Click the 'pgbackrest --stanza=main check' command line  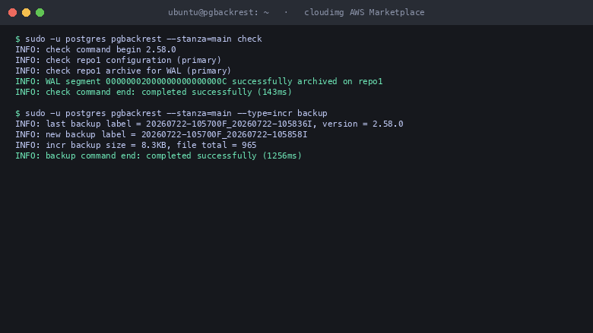tap(139, 39)
